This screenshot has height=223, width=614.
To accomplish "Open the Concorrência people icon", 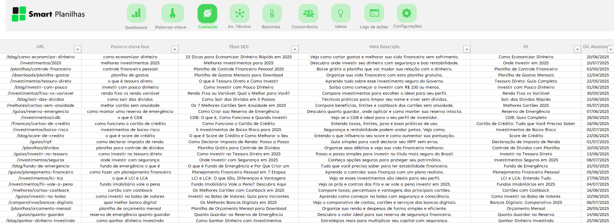I will [x=308, y=13].
